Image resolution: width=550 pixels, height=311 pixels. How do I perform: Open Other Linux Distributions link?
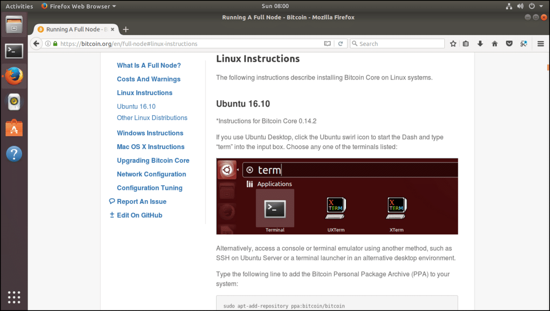point(152,118)
